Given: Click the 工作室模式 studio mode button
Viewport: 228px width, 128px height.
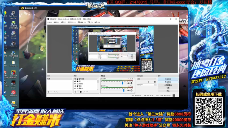Looking at the screenshot, I should [168, 85].
